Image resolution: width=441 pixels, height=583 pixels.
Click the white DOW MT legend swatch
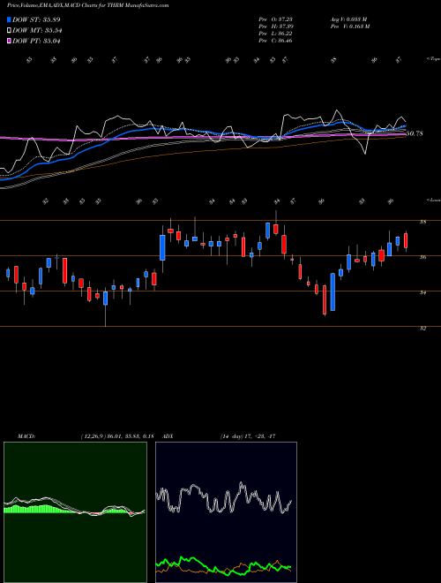coord(10,31)
